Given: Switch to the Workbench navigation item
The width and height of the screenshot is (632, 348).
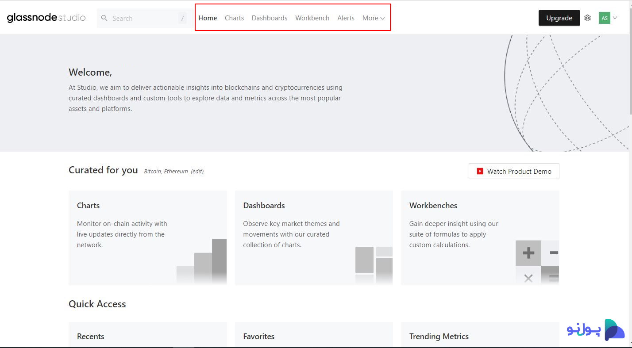Looking at the screenshot, I should click(x=312, y=18).
